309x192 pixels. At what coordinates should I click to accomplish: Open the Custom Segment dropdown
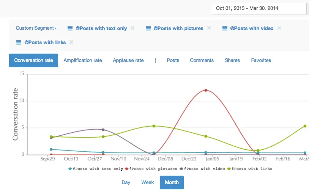click(x=36, y=28)
